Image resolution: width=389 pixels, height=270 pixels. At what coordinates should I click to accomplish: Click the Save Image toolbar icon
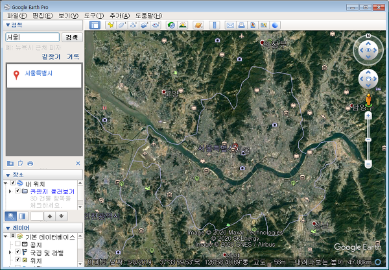253,25
